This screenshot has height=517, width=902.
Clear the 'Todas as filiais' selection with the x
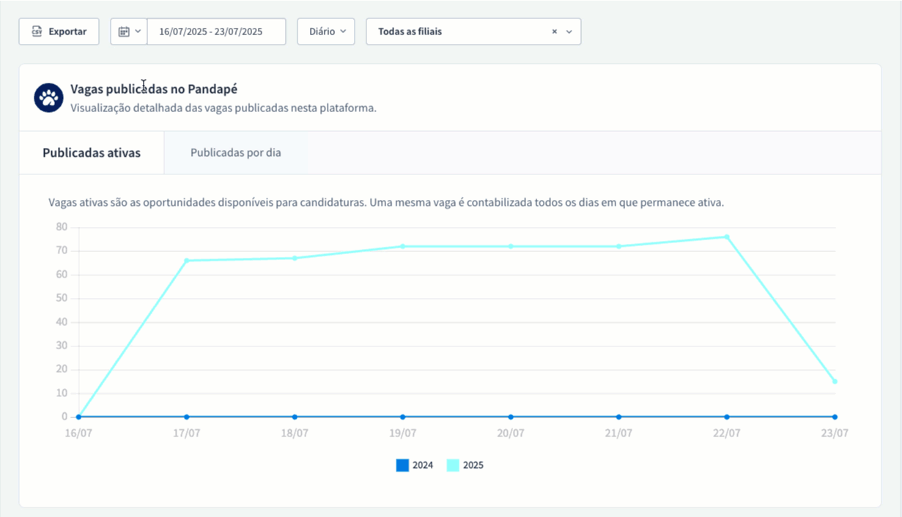555,31
